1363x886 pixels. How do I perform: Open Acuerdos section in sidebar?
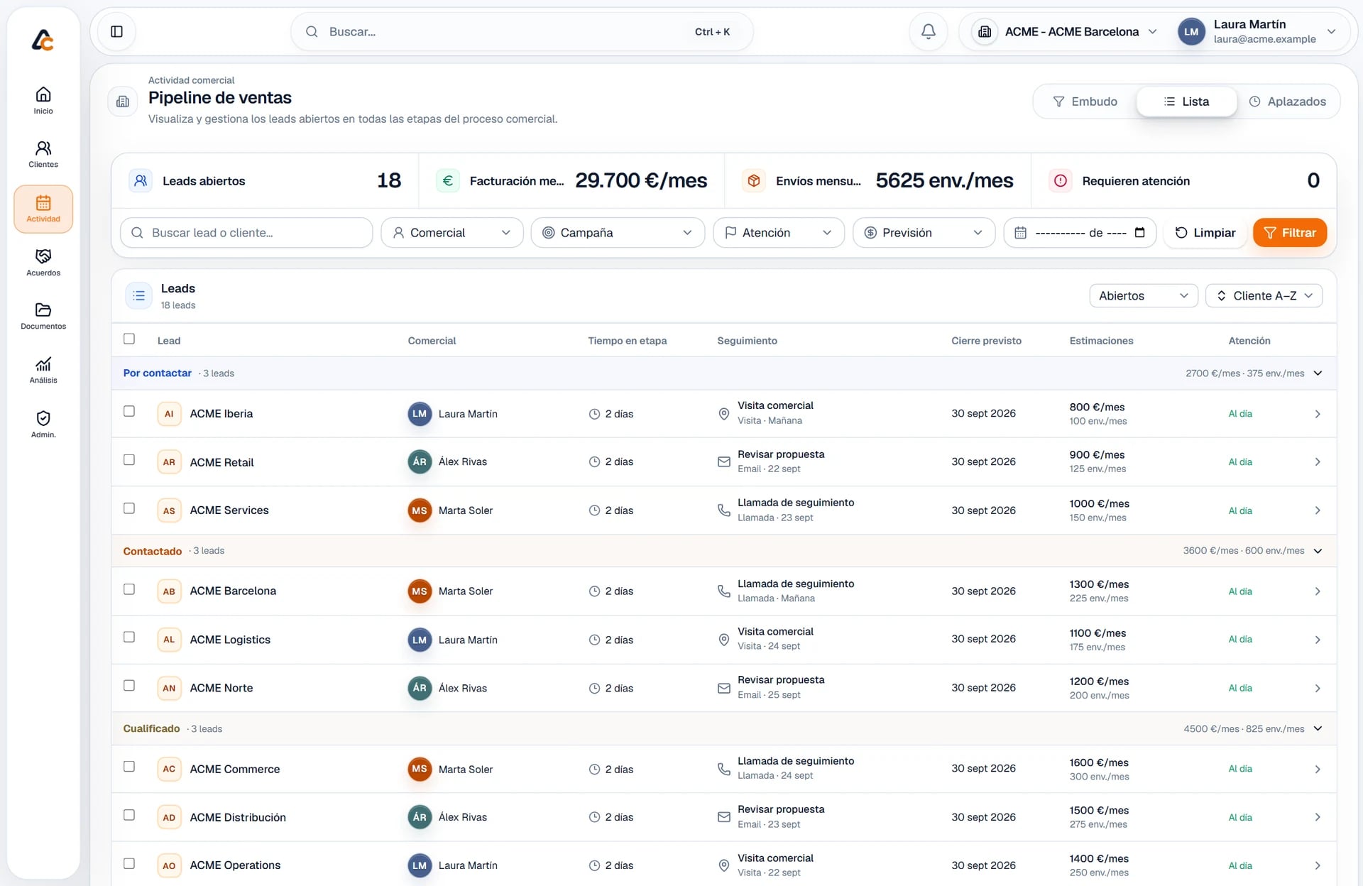pyautogui.click(x=43, y=263)
